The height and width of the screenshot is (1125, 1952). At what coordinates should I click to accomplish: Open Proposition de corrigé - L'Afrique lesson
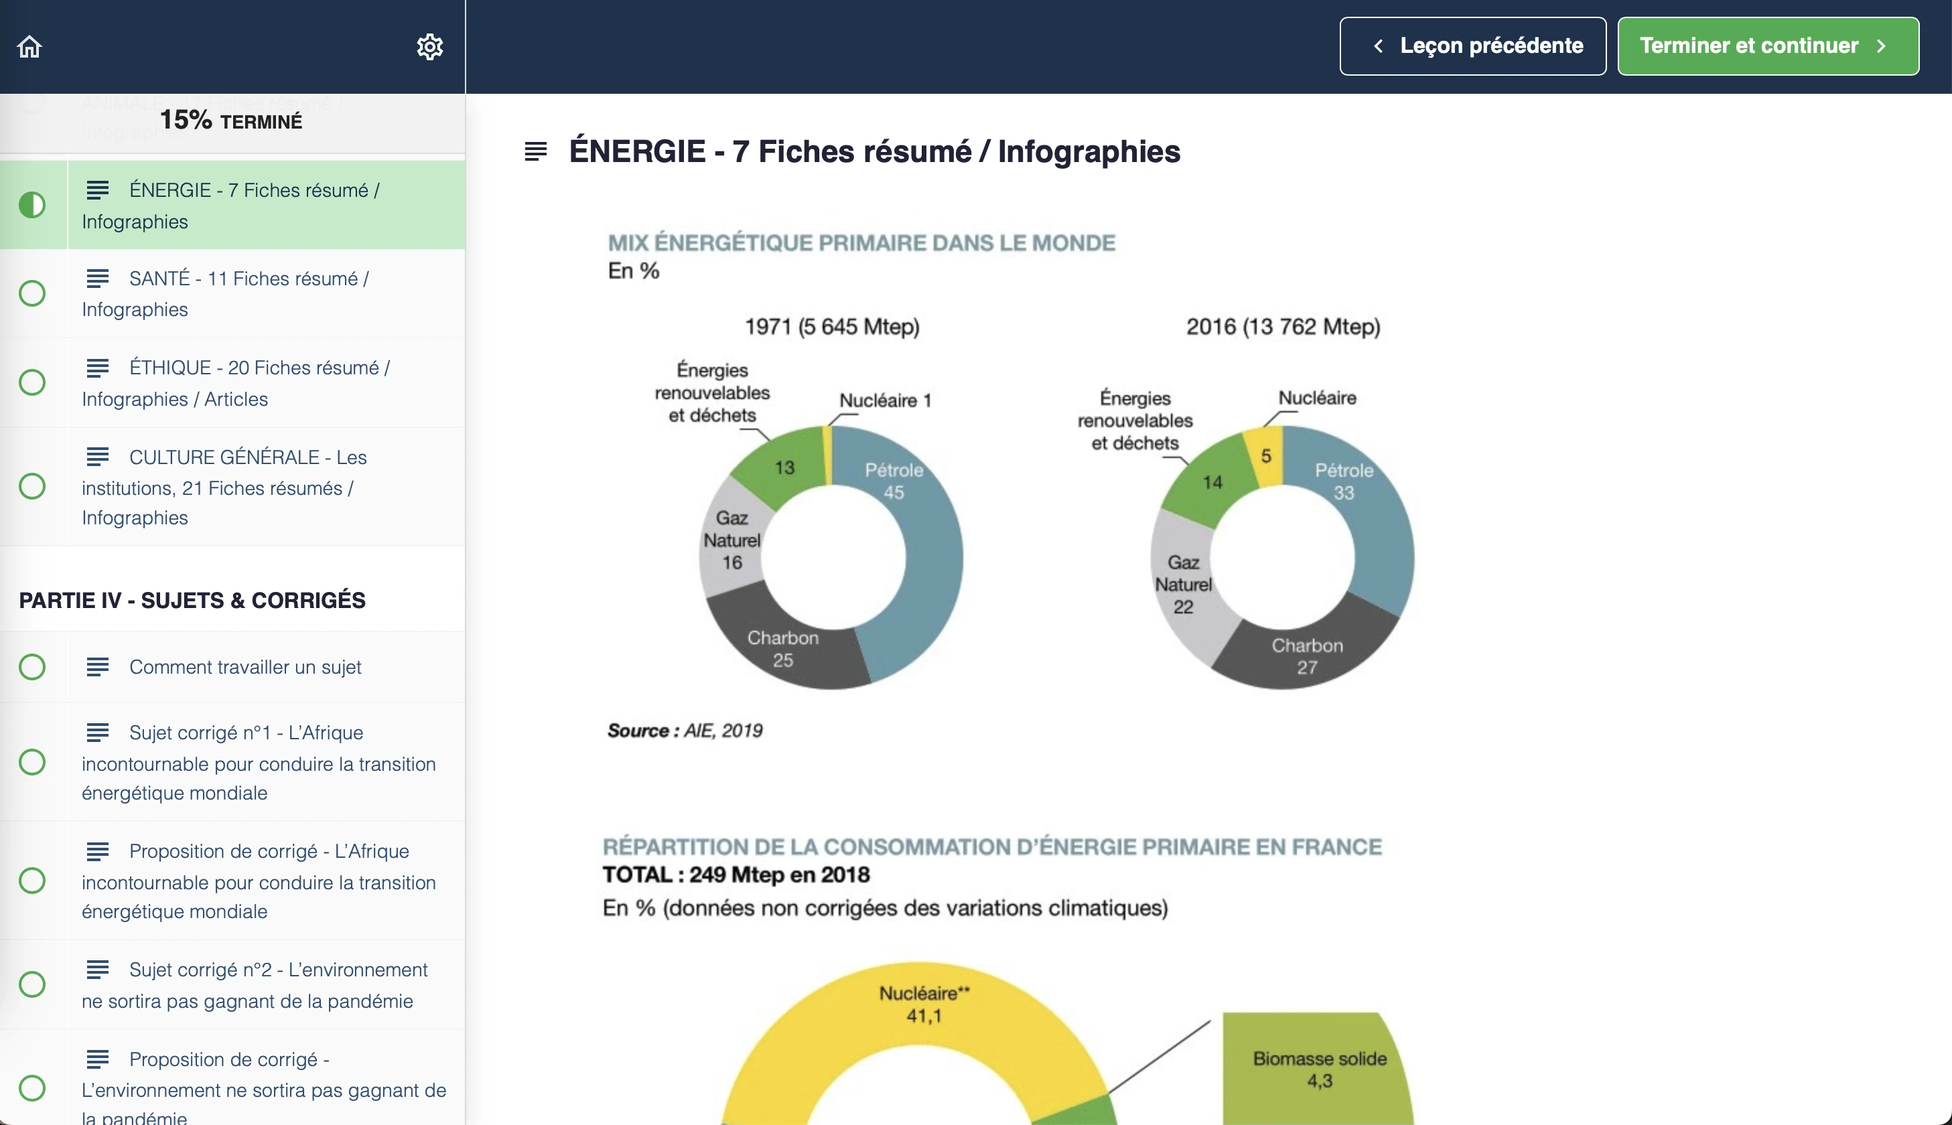(232, 881)
